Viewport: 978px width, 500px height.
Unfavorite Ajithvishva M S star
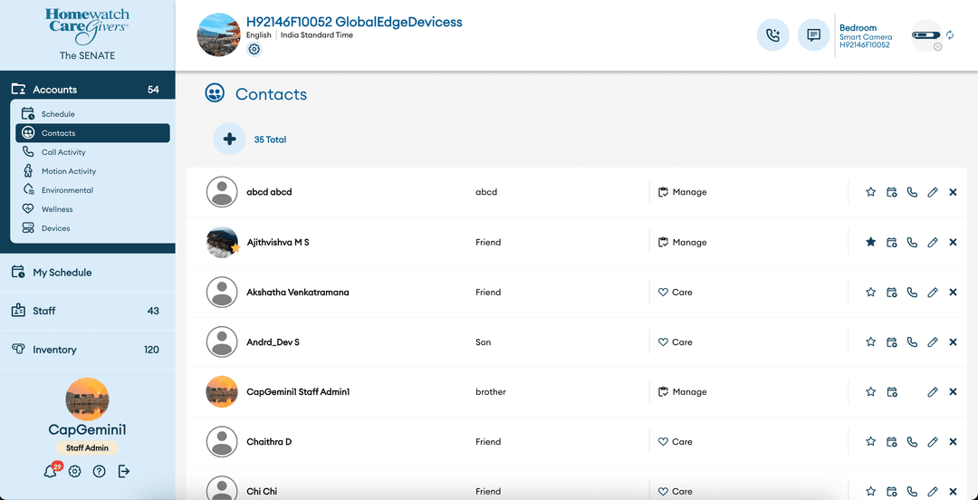(x=871, y=242)
